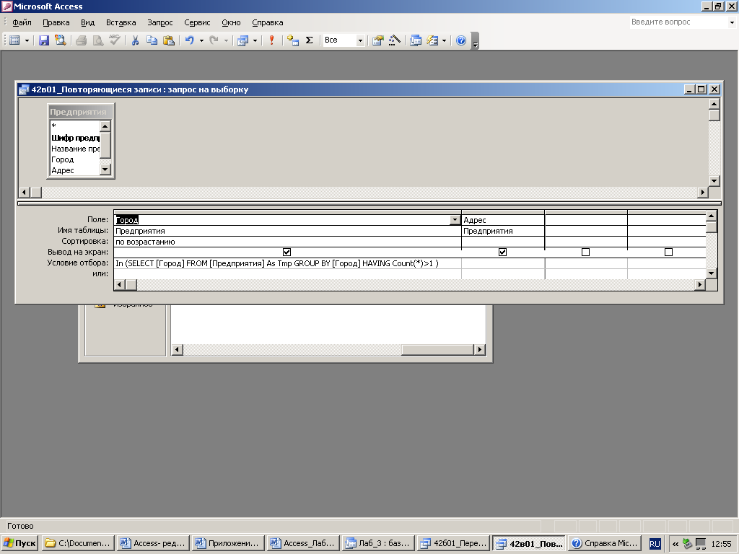Click the criteria cell with the SELECT subquery
This screenshot has width=739, height=554.
[x=287, y=263]
